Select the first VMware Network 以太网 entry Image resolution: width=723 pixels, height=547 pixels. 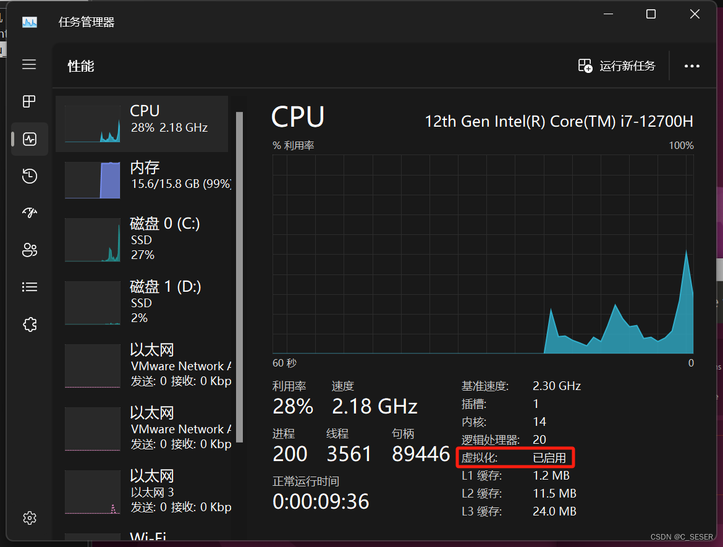(142, 366)
